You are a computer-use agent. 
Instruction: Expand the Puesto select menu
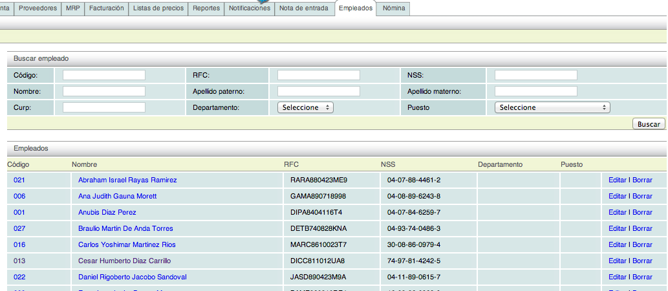click(x=552, y=107)
